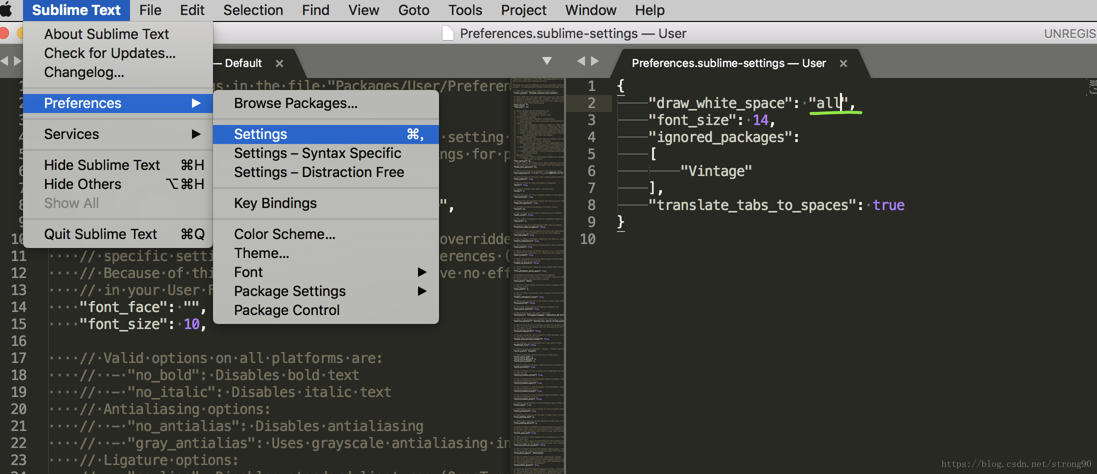Image resolution: width=1097 pixels, height=474 pixels.
Task: Select Package Control
Action: 326,310
